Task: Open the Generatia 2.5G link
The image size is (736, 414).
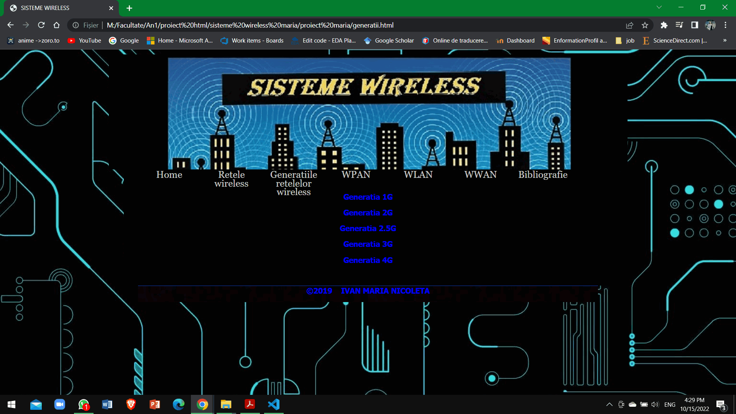Action: tap(368, 228)
